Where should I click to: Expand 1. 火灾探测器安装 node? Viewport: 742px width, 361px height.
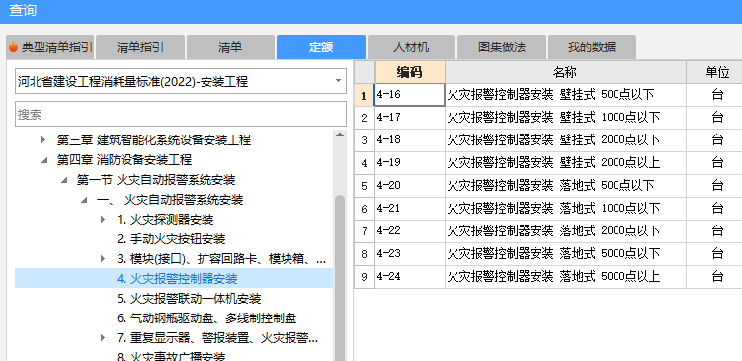[103, 220]
